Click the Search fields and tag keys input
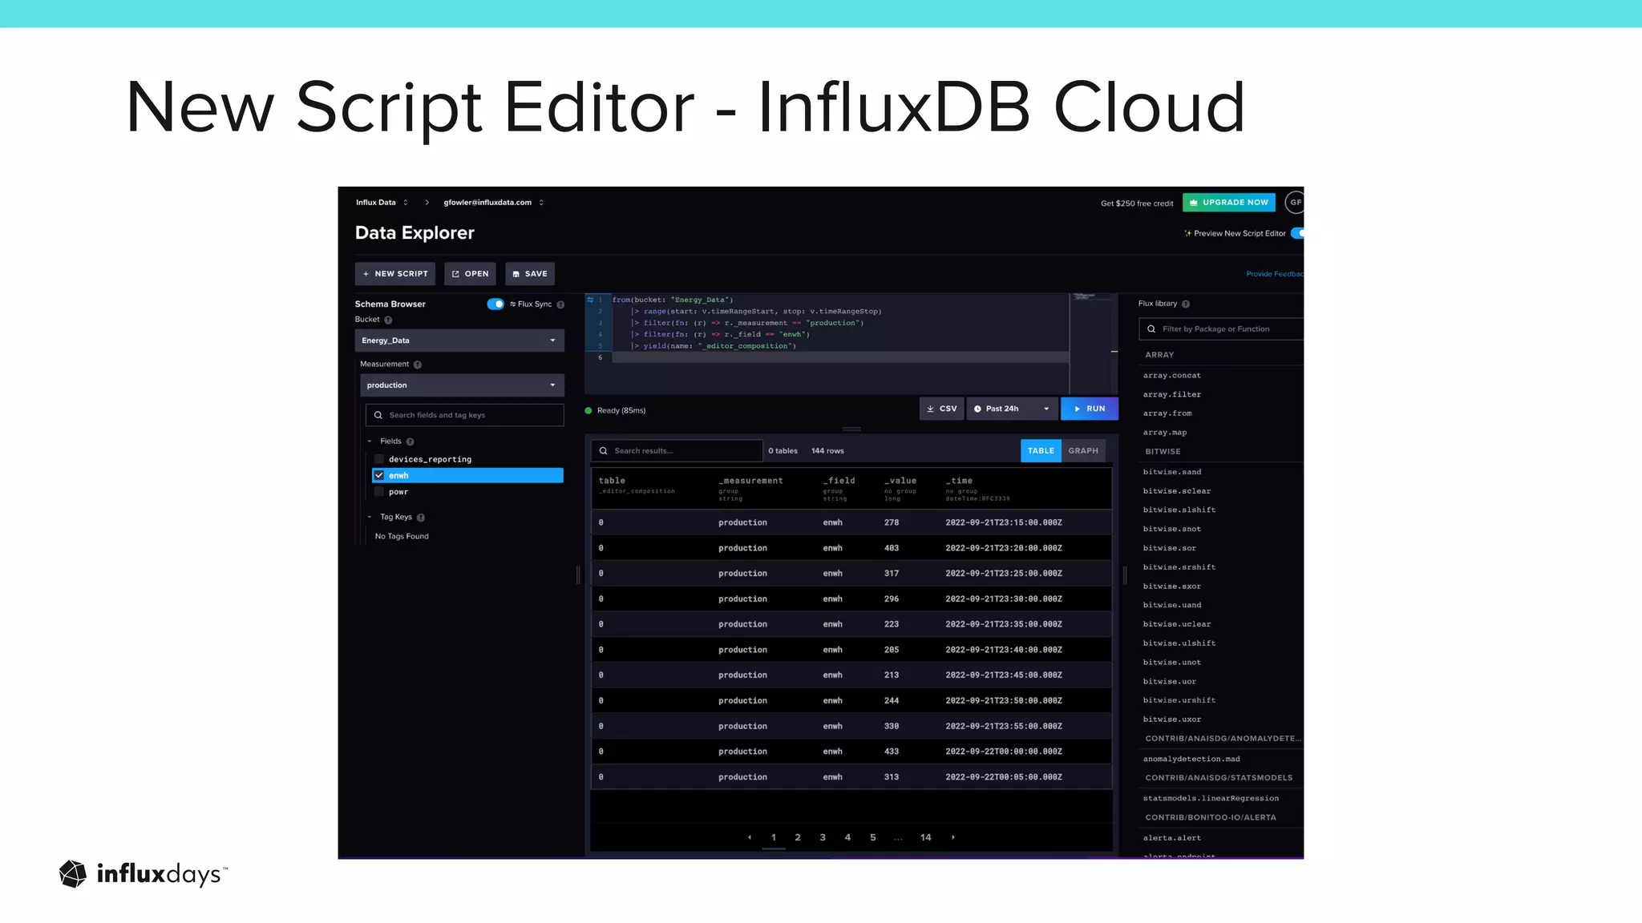Screen dimensions: 1642x923 pos(465,415)
